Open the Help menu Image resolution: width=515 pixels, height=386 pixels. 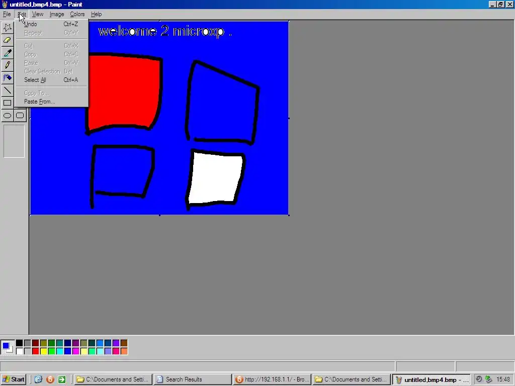pyautogui.click(x=96, y=14)
